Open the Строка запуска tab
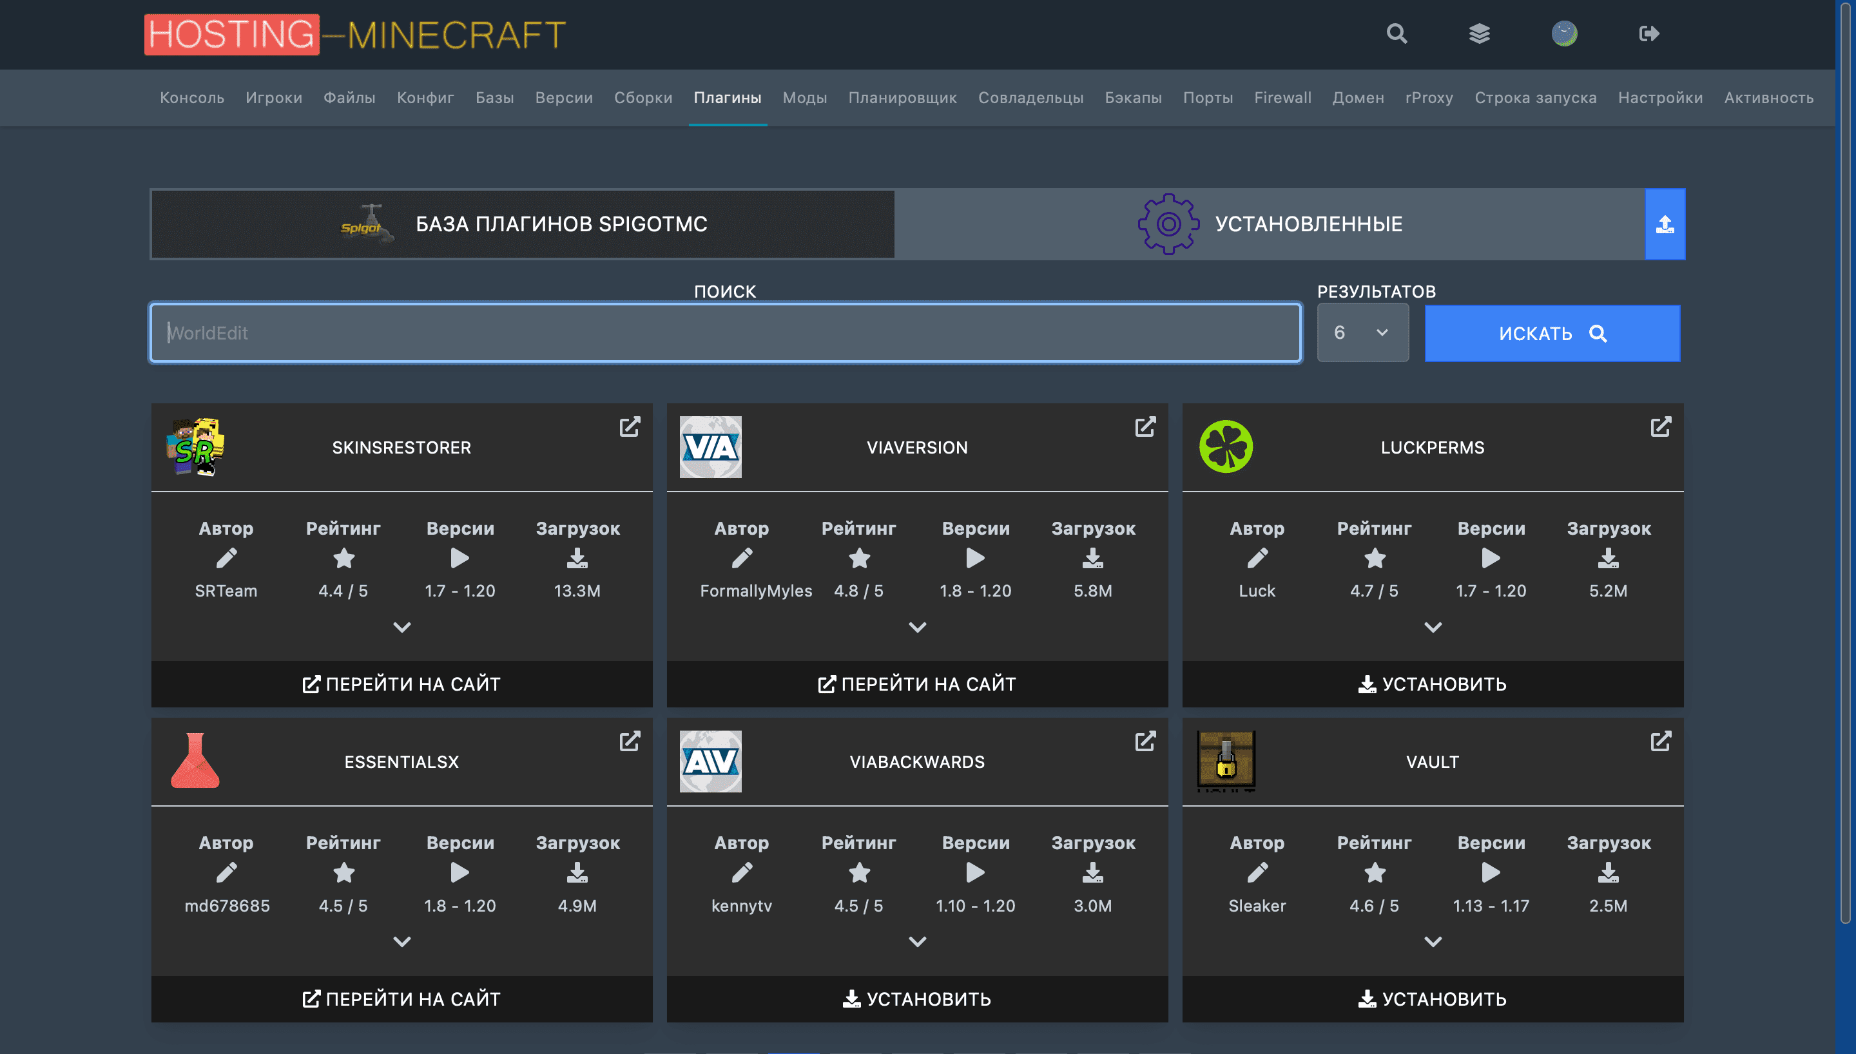The height and width of the screenshot is (1054, 1856). point(1535,98)
